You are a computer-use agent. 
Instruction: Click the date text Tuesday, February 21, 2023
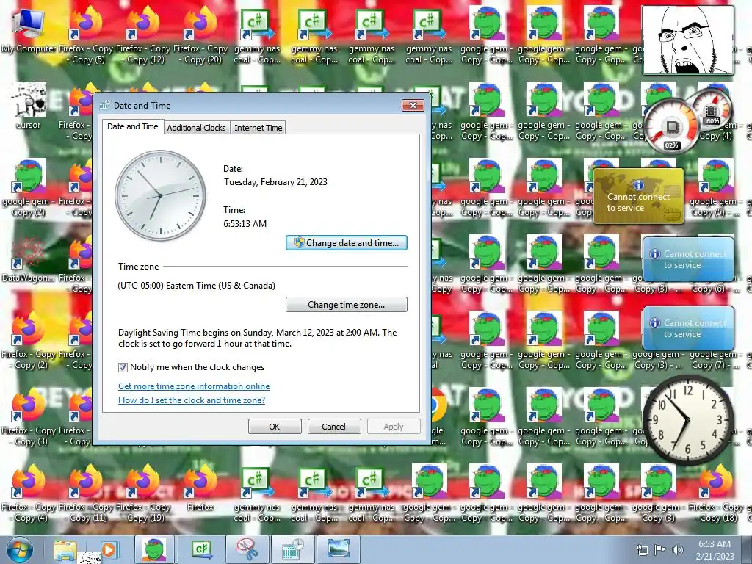[x=275, y=182]
